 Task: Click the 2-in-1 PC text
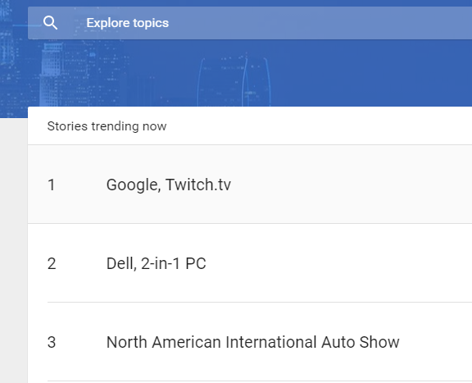(174, 263)
